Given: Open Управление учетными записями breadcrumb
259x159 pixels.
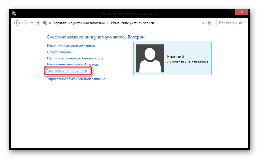Looking at the screenshot, I should [79, 23].
